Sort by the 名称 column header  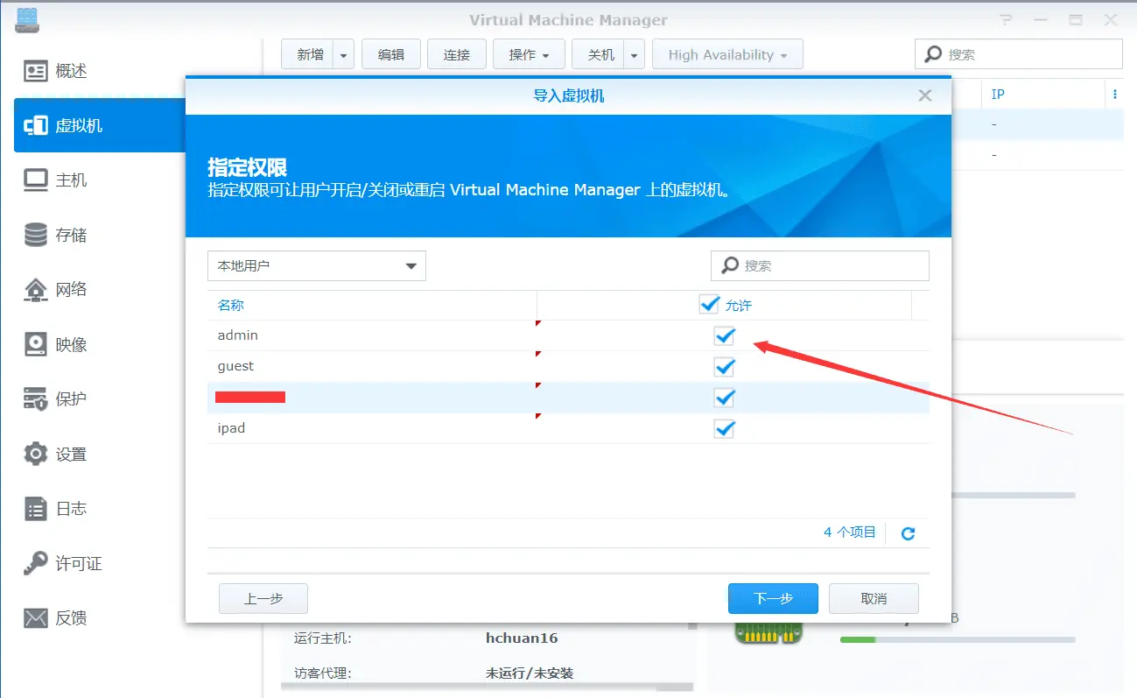tap(230, 306)
